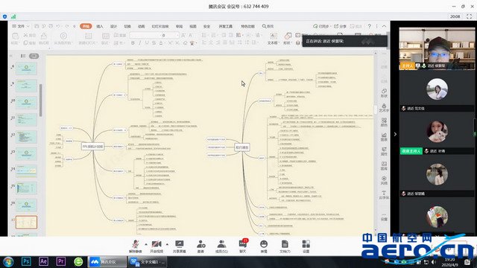Expand the microphone options arrow
The image size is (477, 268).
[x=146, y=244]
